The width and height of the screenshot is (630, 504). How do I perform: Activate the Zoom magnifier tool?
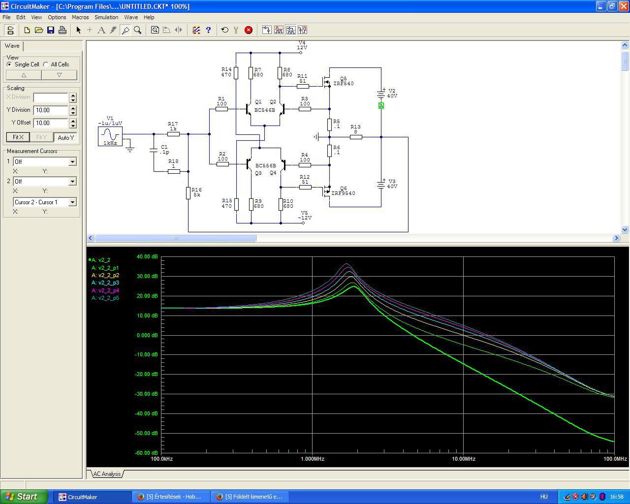[138, 30]
